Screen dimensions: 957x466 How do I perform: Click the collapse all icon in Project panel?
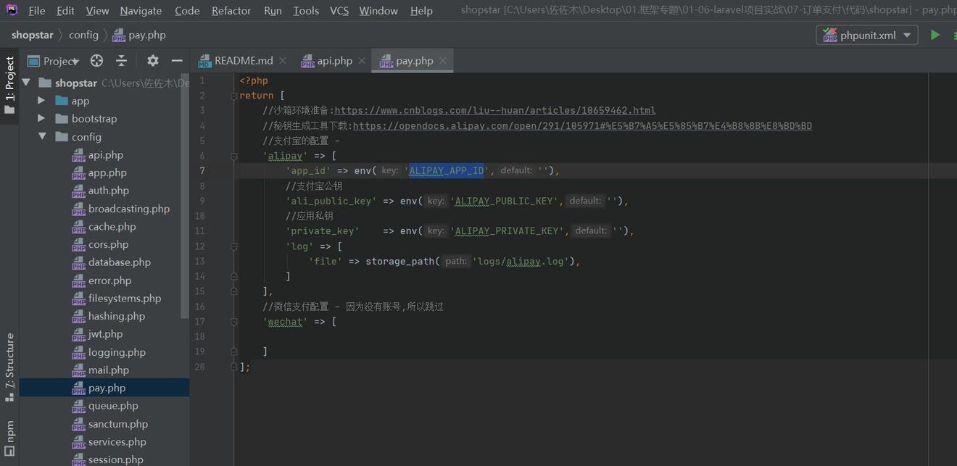[121, 61]
